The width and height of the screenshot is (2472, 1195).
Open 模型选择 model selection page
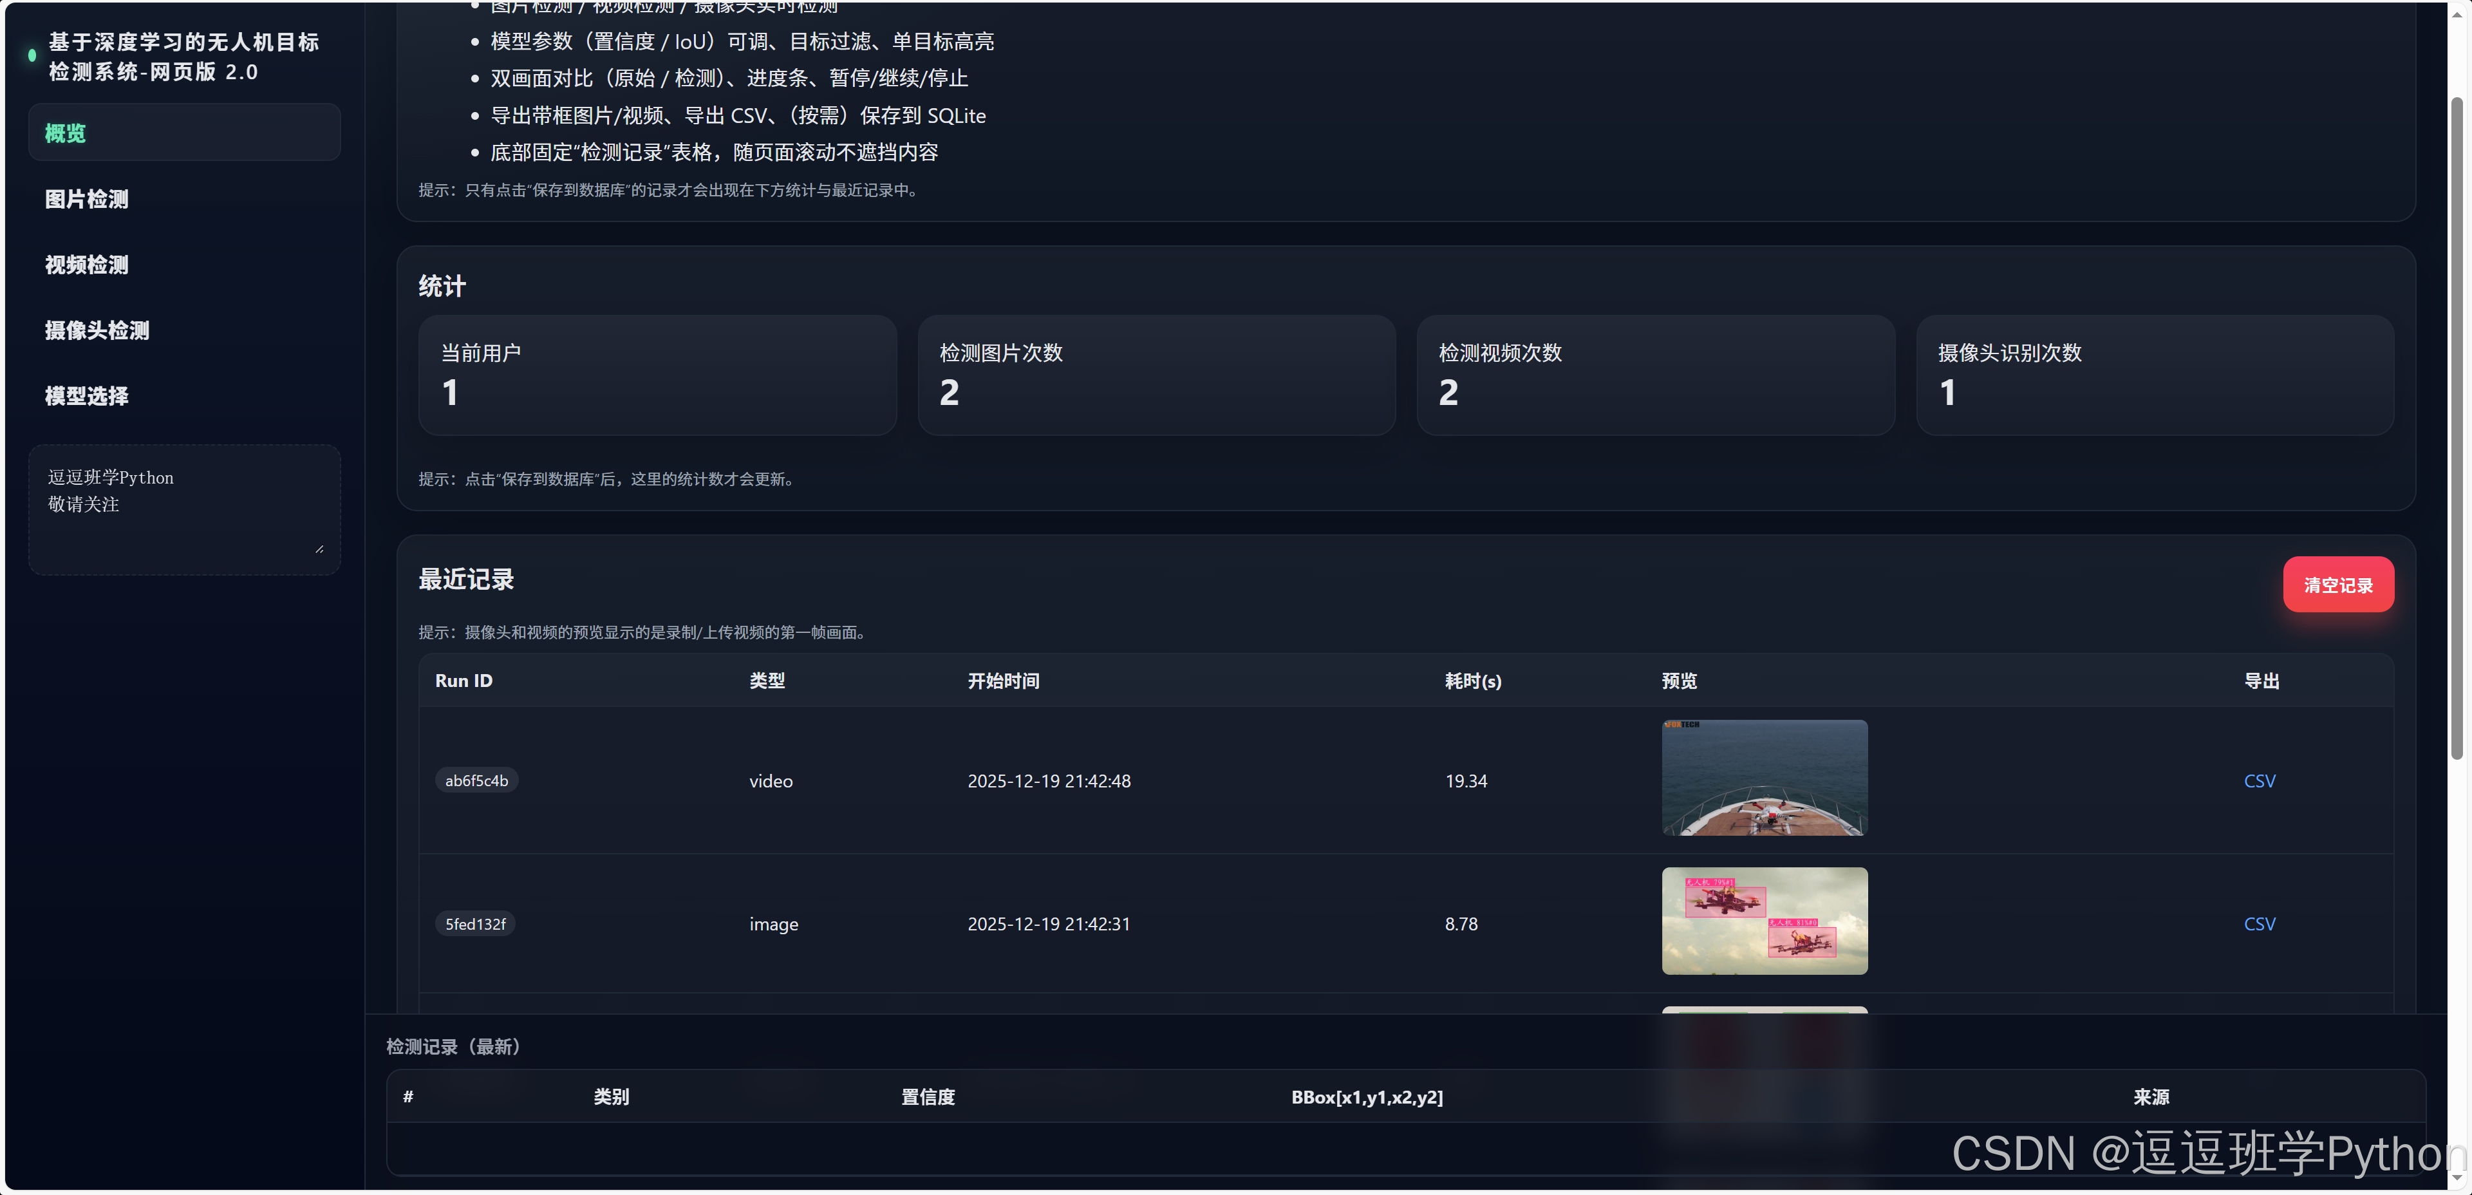(x=86, y=395)
